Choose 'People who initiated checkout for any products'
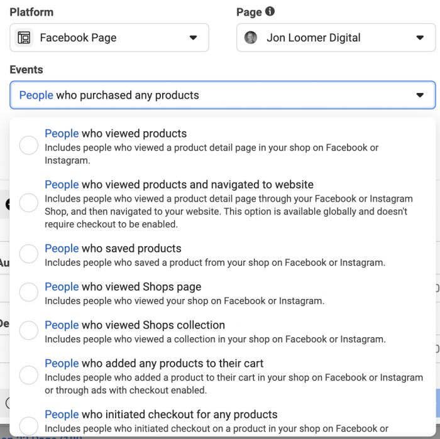 161,415
